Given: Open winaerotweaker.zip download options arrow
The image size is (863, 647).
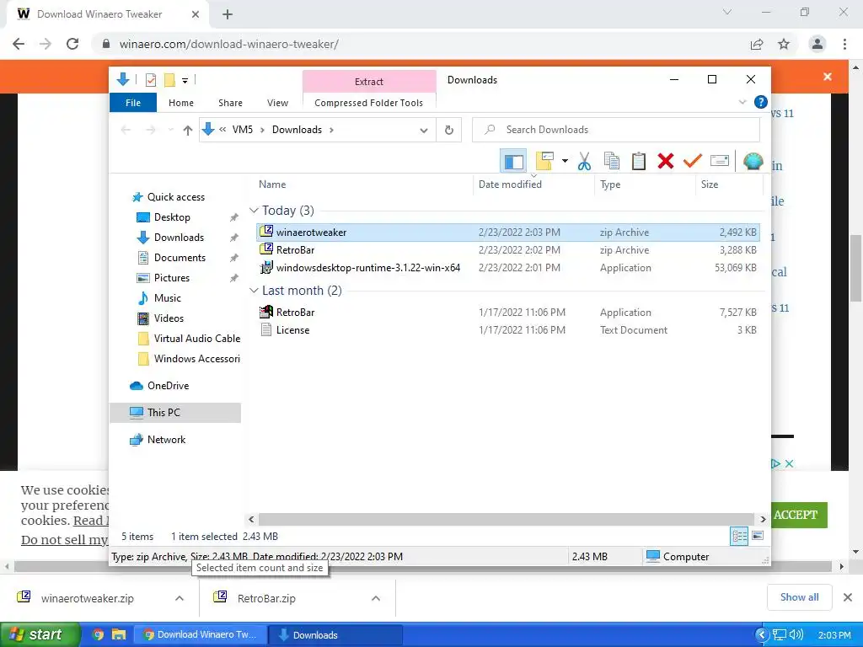Looking at the screenshot, I should (180, 598).
